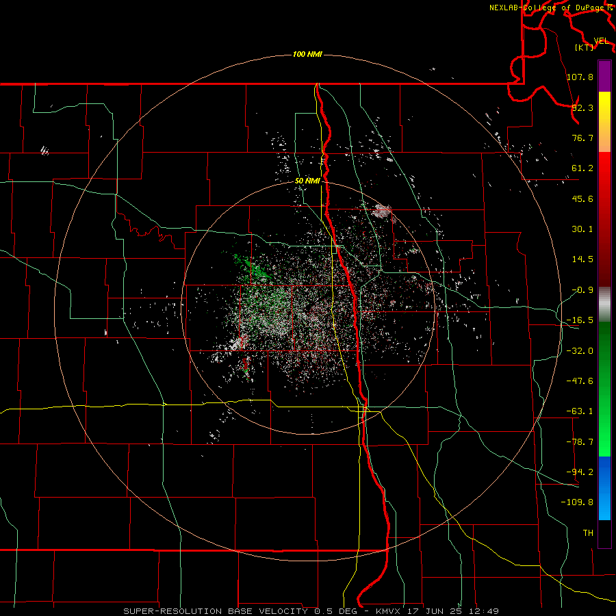
Task: Pick the yellow-orange segment of the color bar
Action: coord(604,122)
